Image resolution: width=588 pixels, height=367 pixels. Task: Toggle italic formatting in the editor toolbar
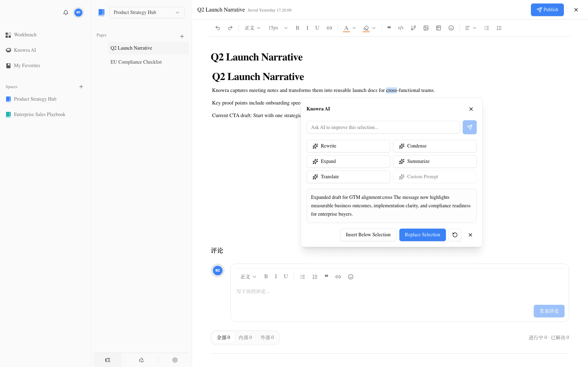(x=307, y=28)
